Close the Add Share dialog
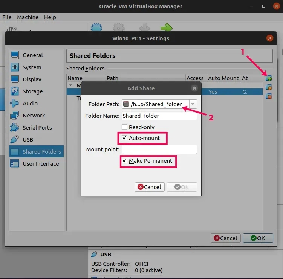Image resolution: width=283 pixels, height=279 pixels. point(194,88)
